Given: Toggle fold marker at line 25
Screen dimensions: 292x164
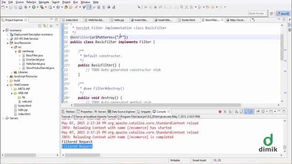Looking at the screenshot, I should pyautogui.click(x=69, y=83).
